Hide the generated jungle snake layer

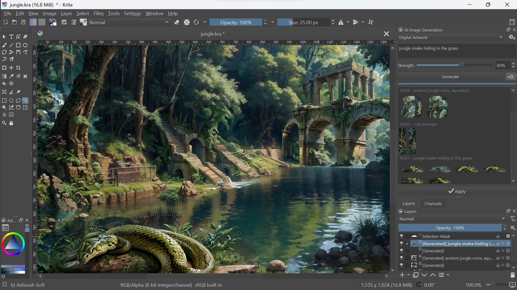401,244
